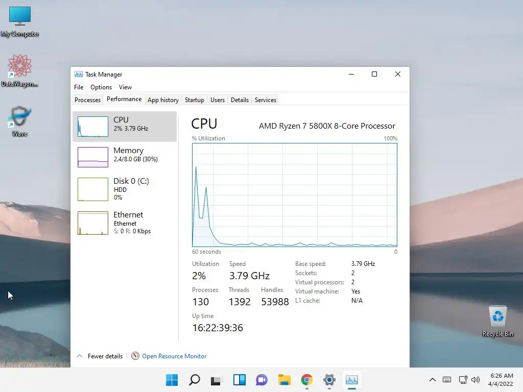Viewport: 523px width, 392px height.
Task: Click the Virtual machine Yes value
Action: [x=355, y=291]
